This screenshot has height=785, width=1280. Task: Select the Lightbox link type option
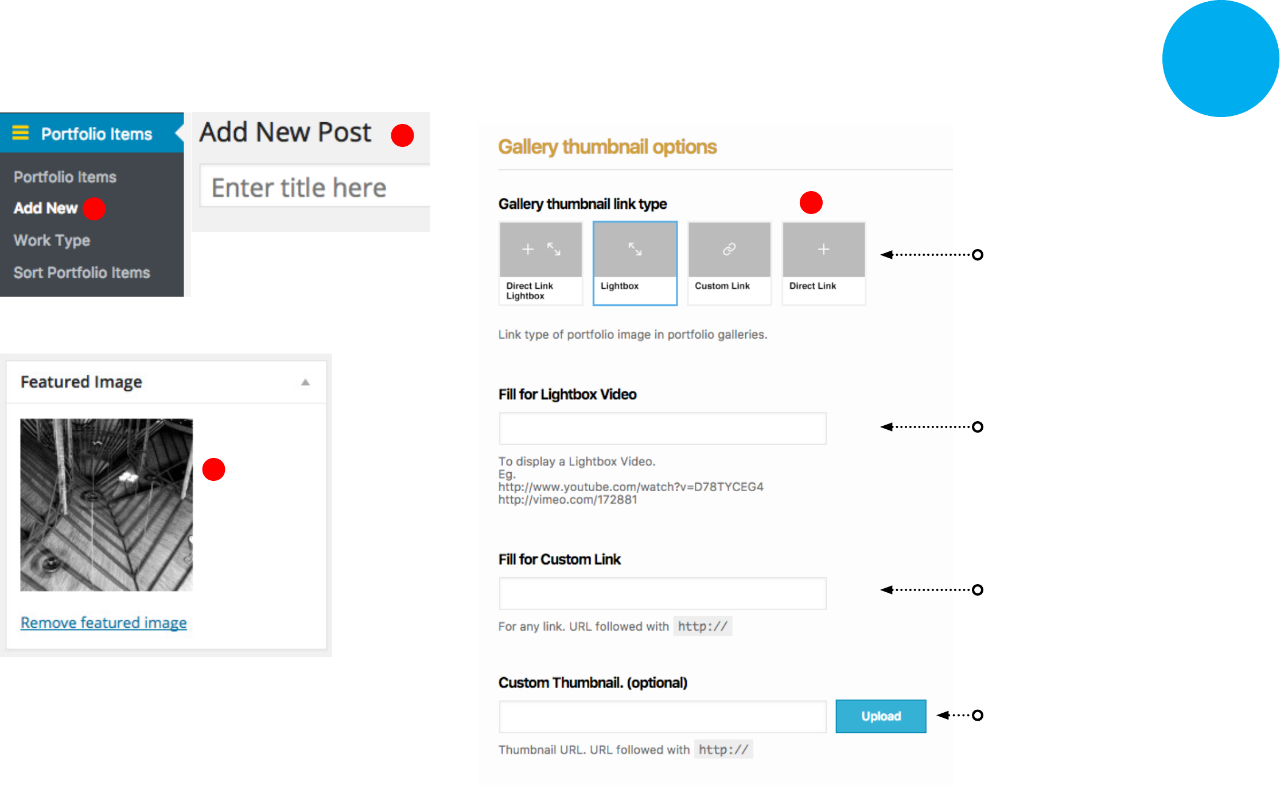click(x=620, y=286)
